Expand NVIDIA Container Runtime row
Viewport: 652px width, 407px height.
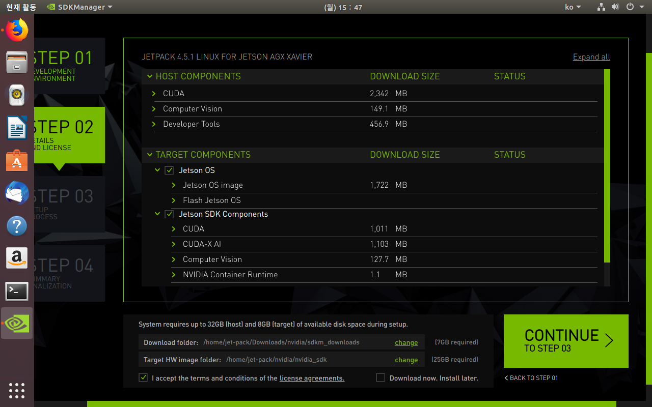174,275
